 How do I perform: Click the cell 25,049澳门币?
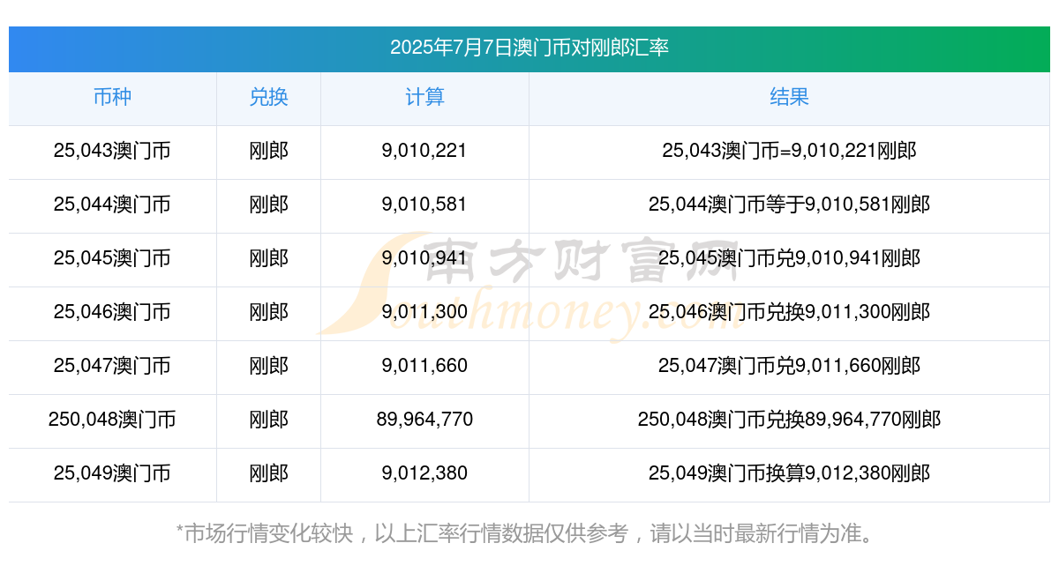click(112, 473)
